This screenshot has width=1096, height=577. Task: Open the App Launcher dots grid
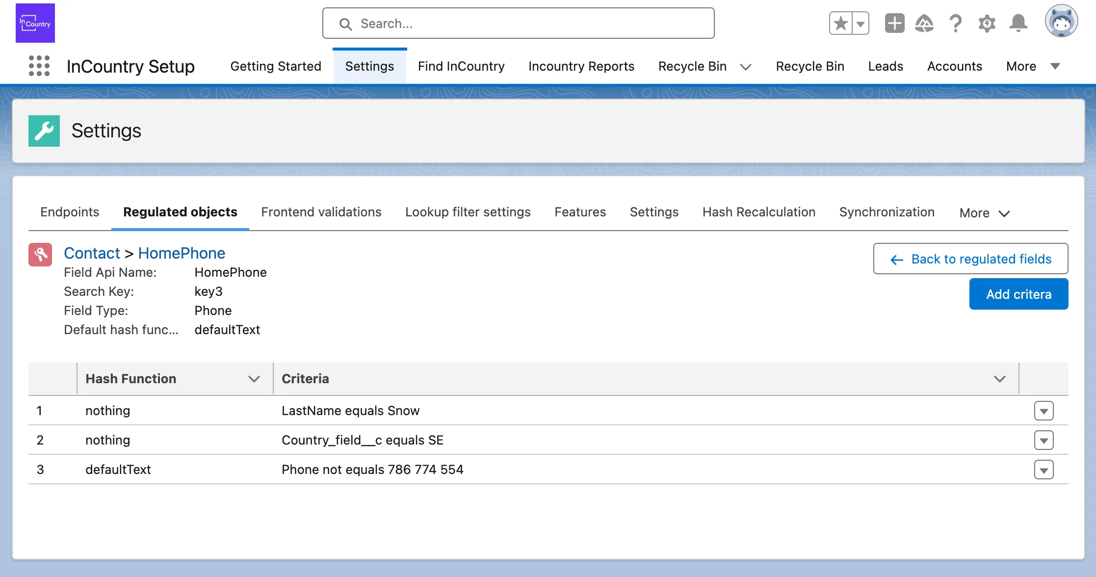click(x=39, y=66)
